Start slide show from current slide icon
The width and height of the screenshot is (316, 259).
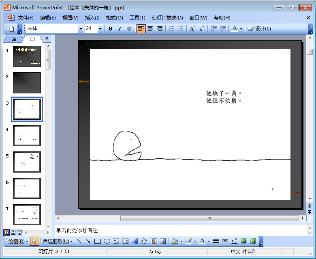pos(19,233)
